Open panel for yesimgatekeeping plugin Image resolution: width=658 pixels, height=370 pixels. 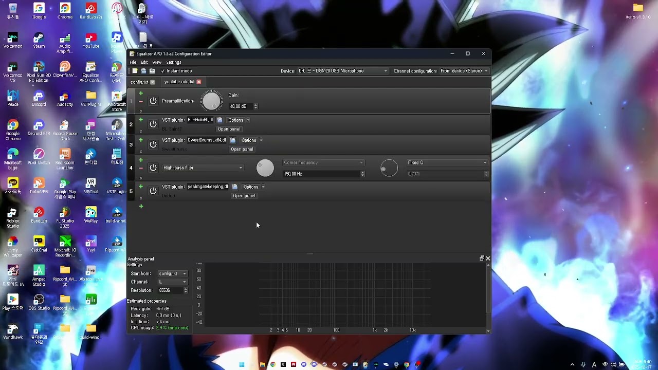pyautogui.click(x=244, y=196)
